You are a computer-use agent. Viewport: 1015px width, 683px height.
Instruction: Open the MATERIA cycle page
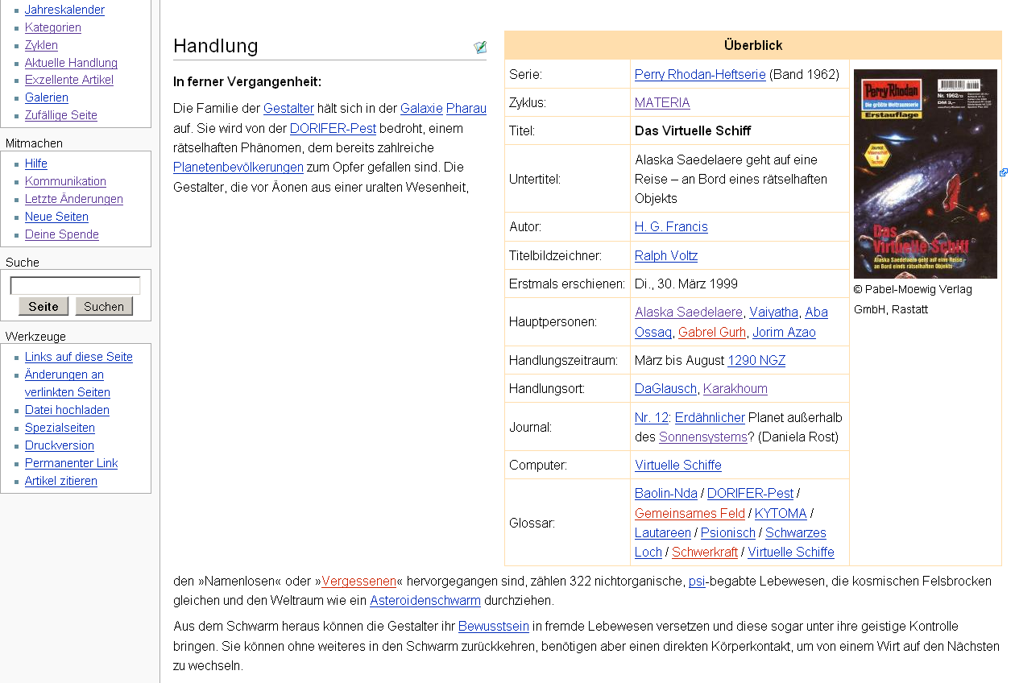pyautogui.click(x=661, y=102)
